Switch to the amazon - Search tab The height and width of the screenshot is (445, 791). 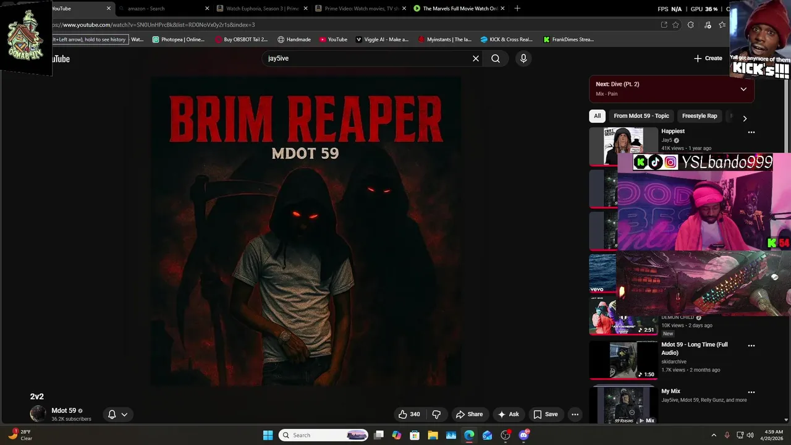(x=163, y=9)
